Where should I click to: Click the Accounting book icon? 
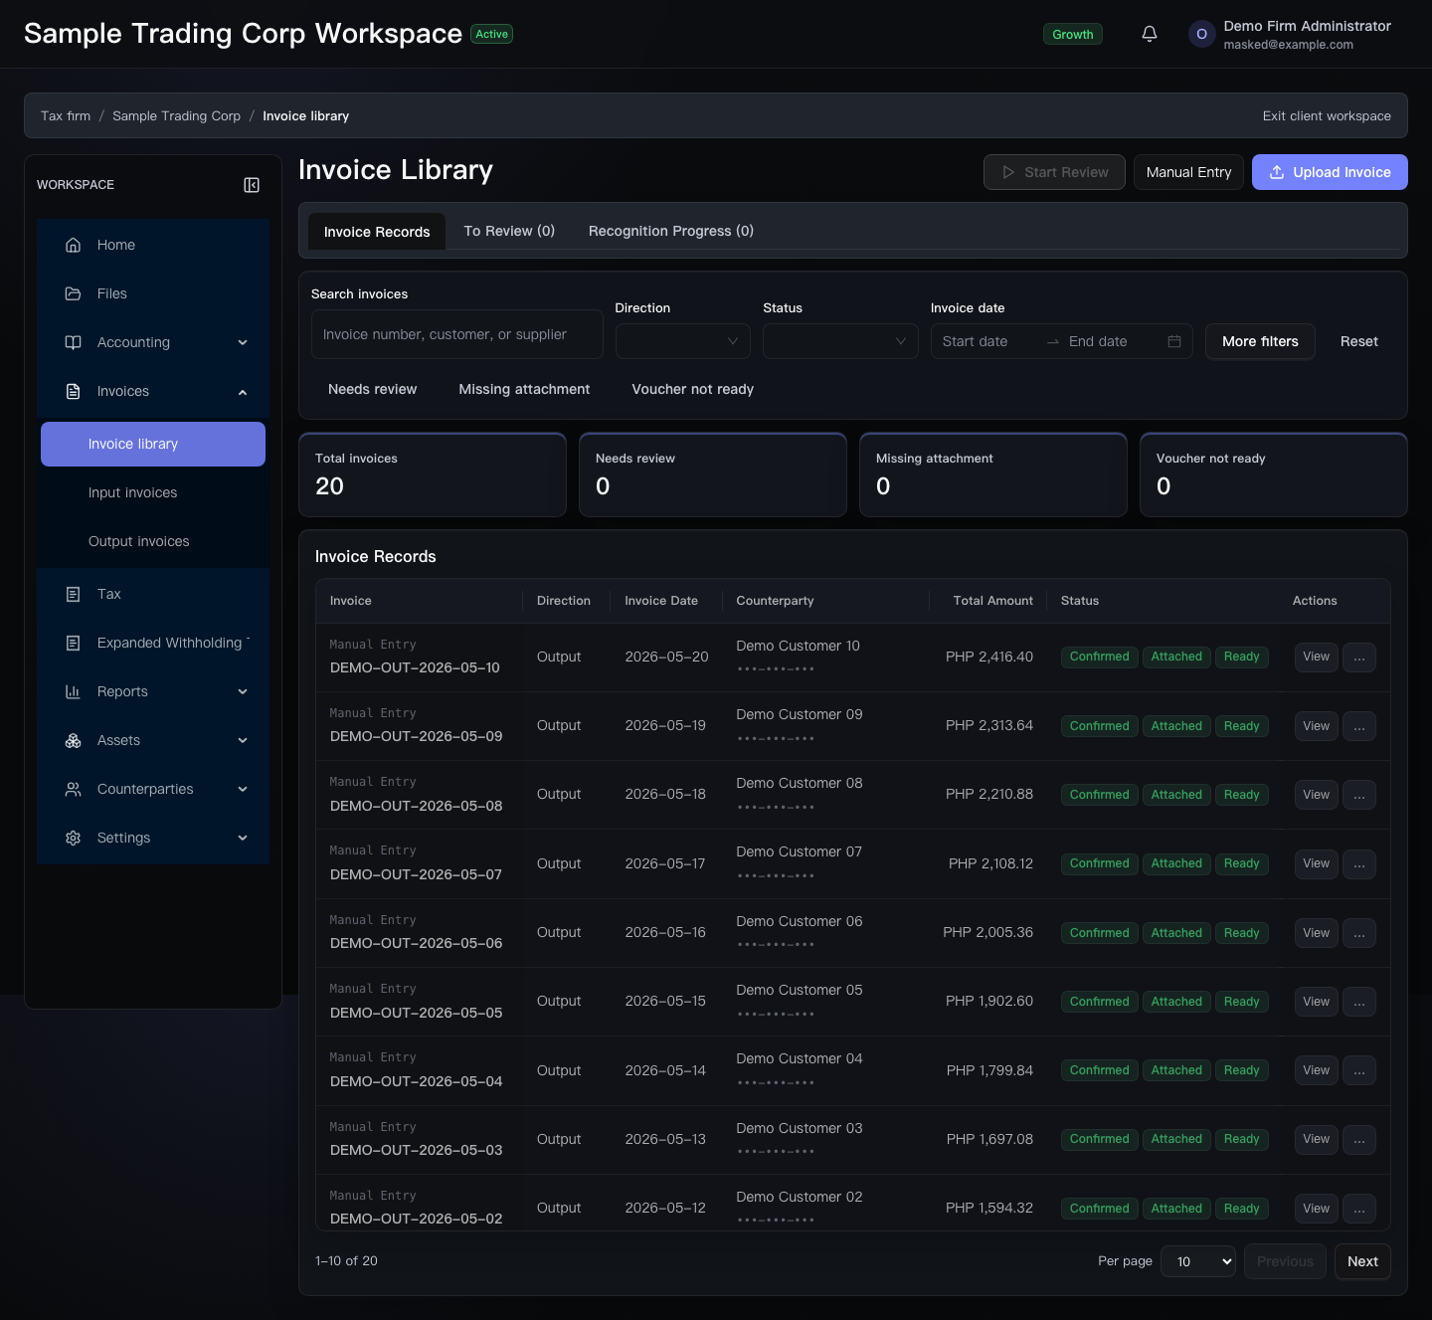point(73,342)
